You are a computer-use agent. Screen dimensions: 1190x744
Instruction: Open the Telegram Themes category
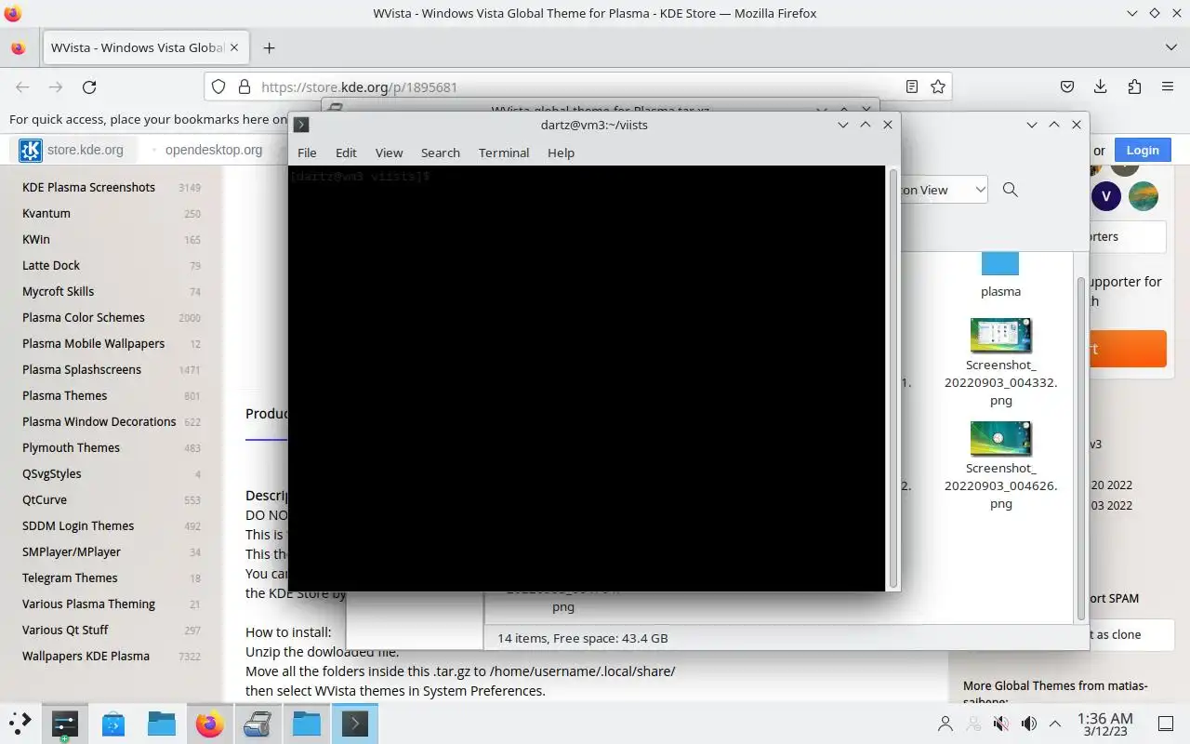pyautogui.click(x=70, y=578)
